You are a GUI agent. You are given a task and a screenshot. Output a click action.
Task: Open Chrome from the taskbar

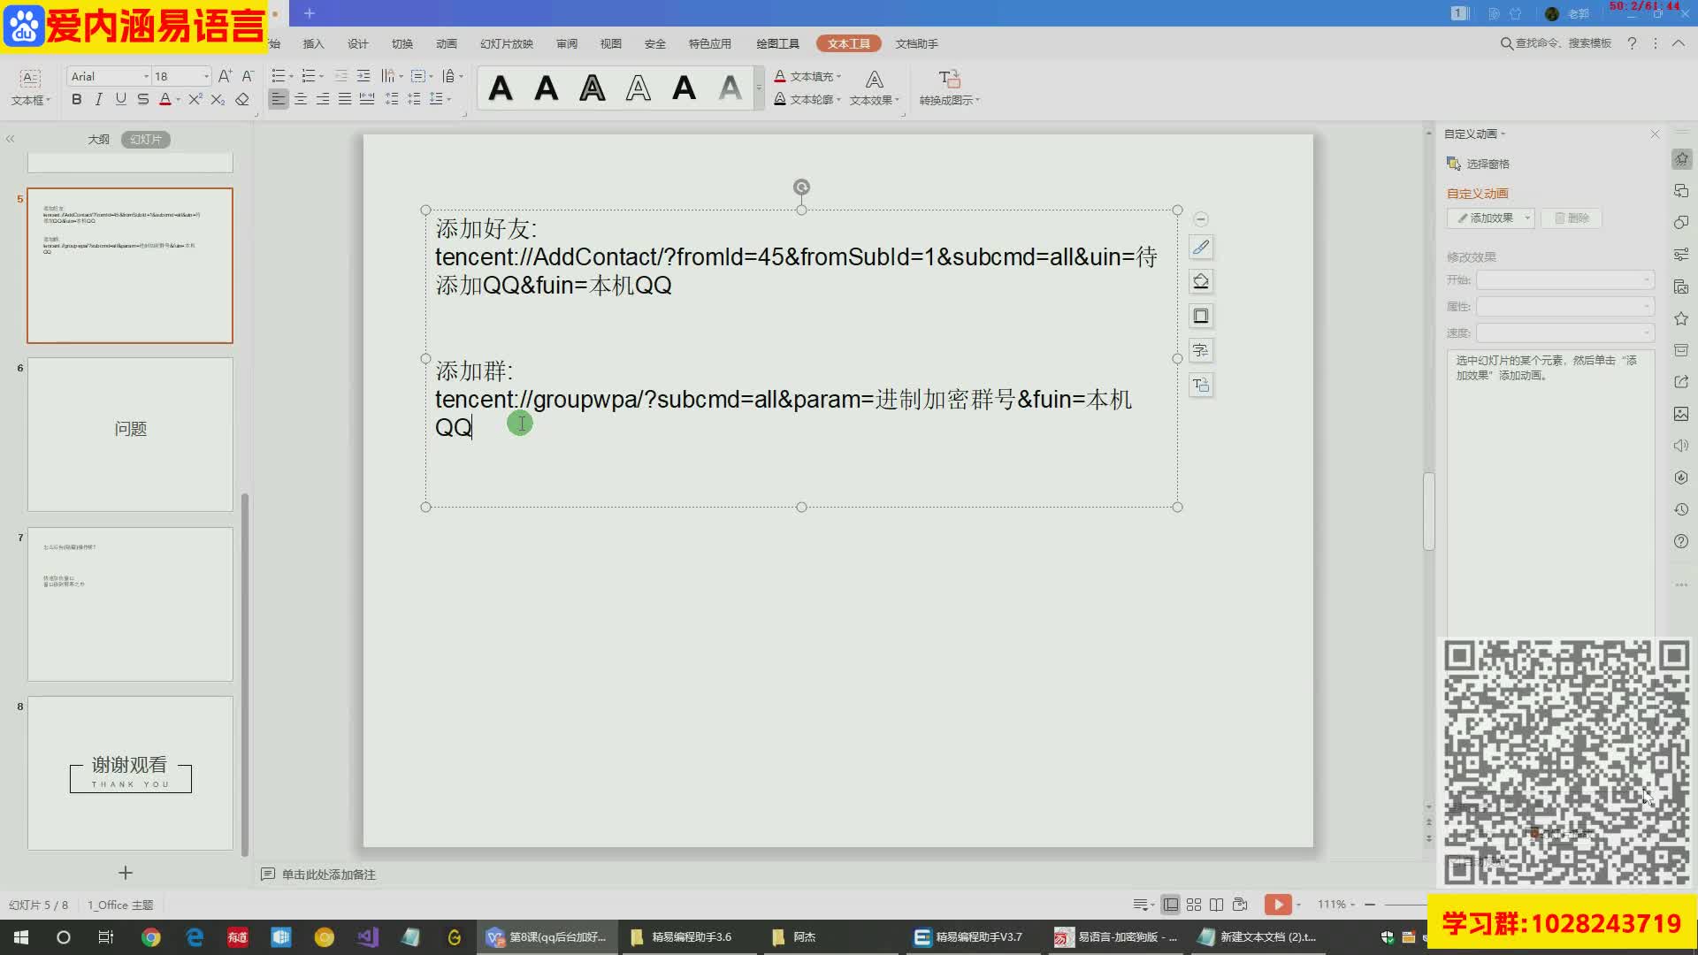pyautogui.click(x=151, y=937)
